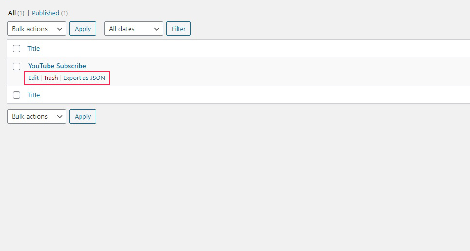Image resolution: width=470 pixels, height=251 pixels.
Task: Open the All dates dropdown
Action: pos(134,29)
